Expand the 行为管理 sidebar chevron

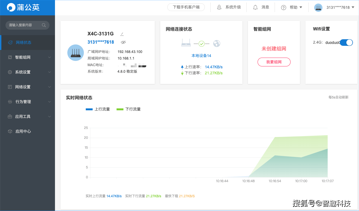49,102
